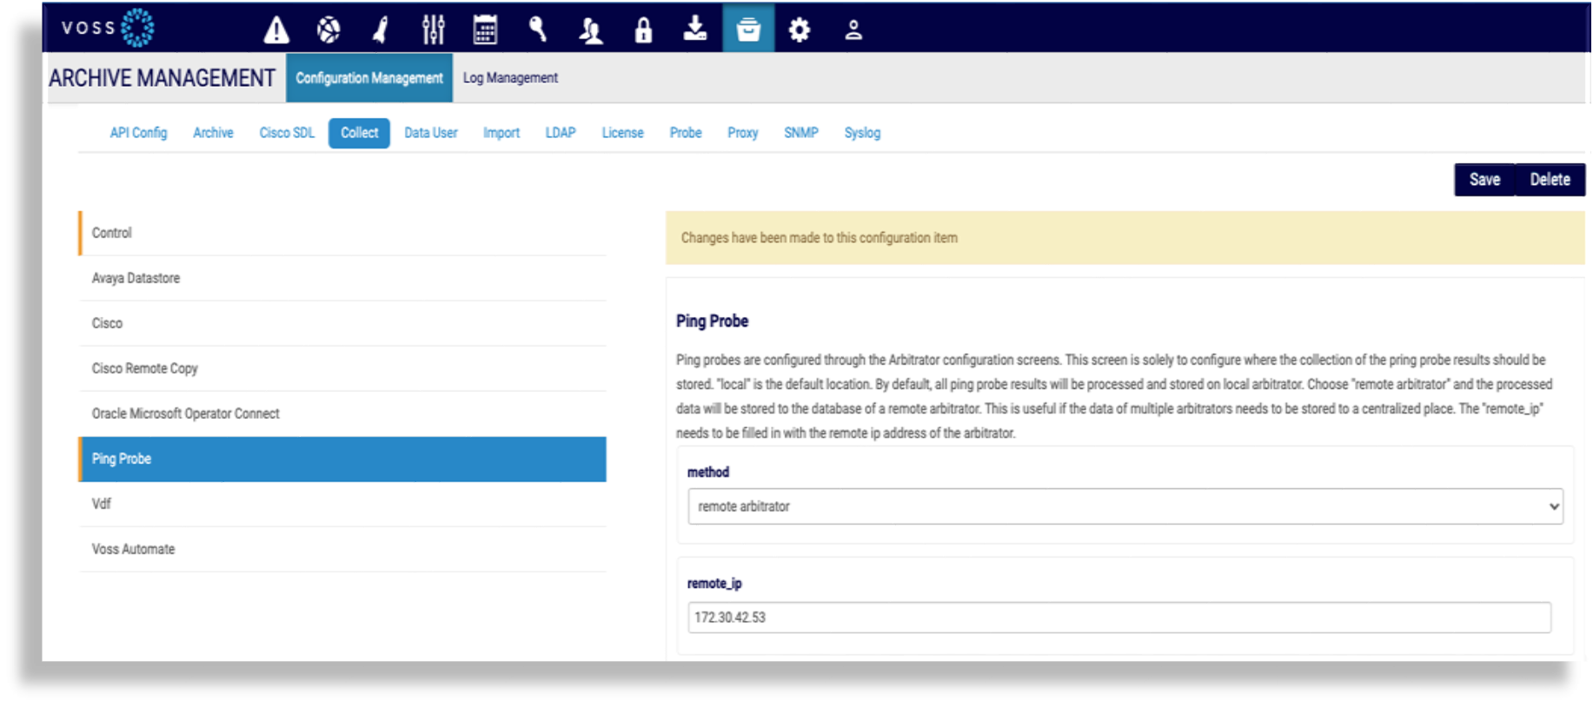The image size is (1593, 707).
Task: Open the sliders controls icon
Action: click(x=433, y=30)
